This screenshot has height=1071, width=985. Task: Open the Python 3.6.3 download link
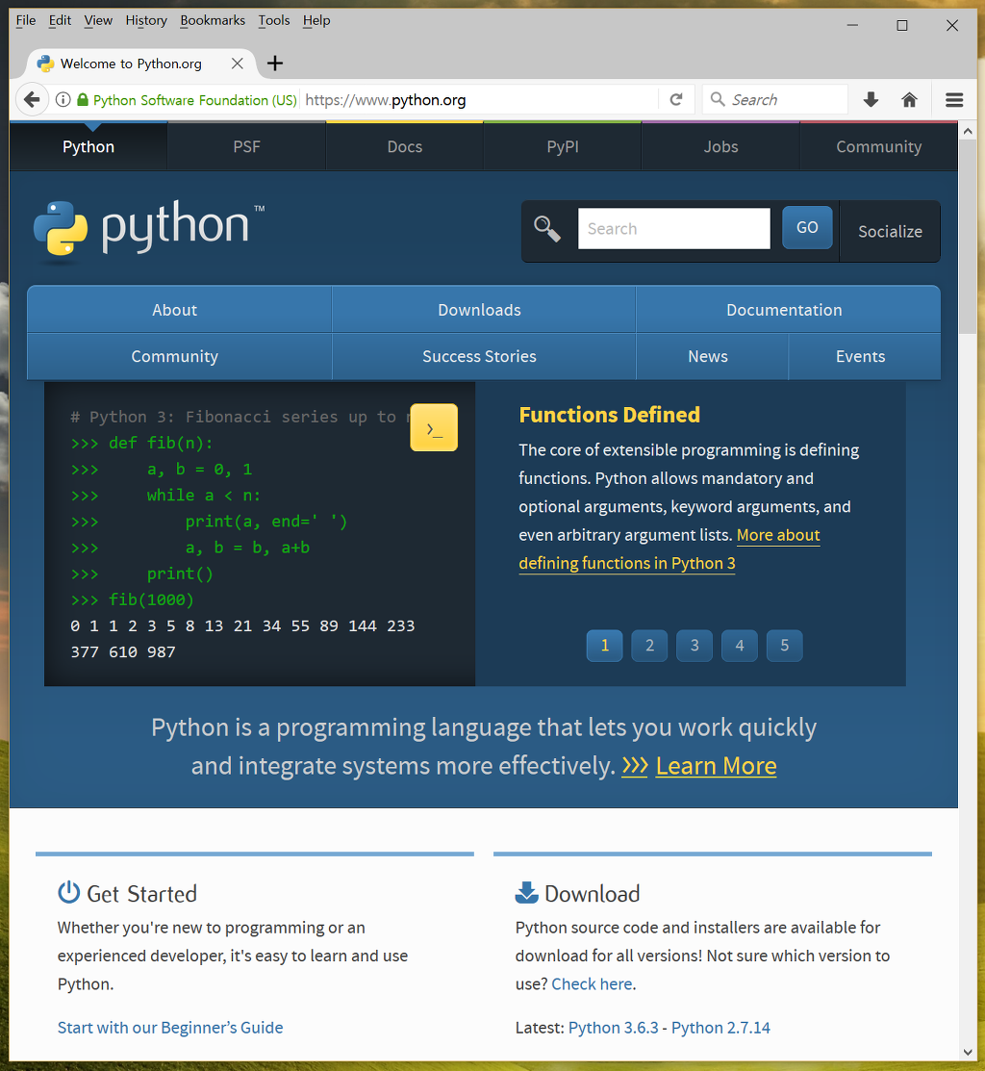614,1028
